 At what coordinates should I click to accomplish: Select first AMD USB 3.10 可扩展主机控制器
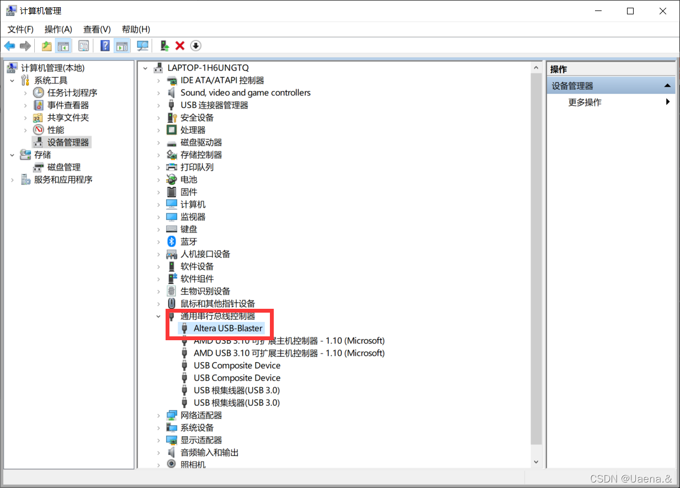[289, 341]
